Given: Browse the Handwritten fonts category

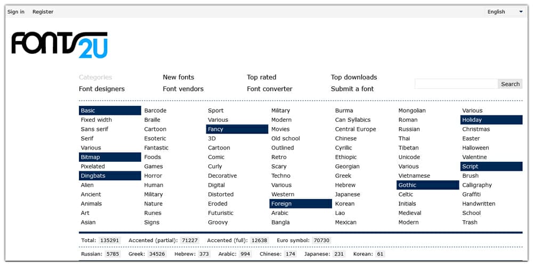Looking at the screenshot, I should coord(478,204).
